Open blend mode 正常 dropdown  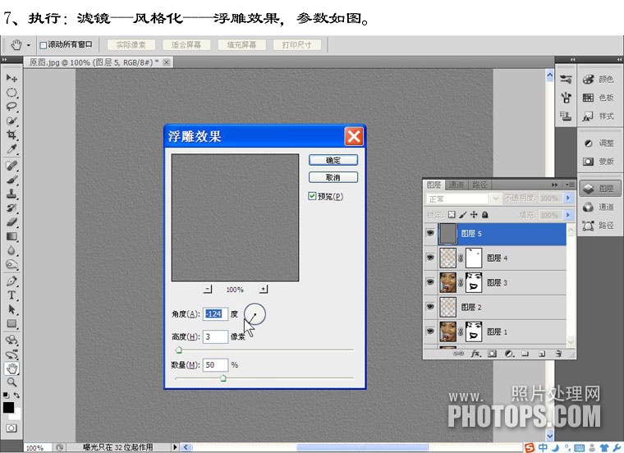[495, 198]
